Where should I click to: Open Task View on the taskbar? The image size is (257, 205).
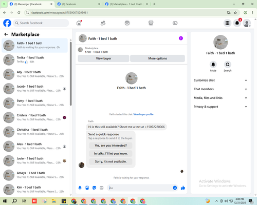pos(24,201)
